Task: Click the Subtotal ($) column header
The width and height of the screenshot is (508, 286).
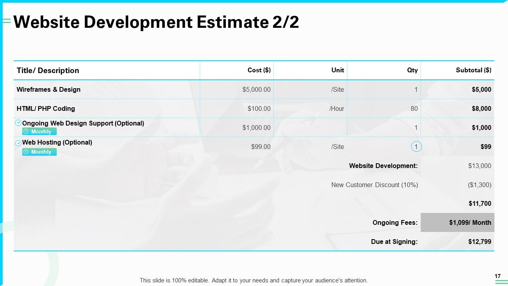Action: [473, 70]
